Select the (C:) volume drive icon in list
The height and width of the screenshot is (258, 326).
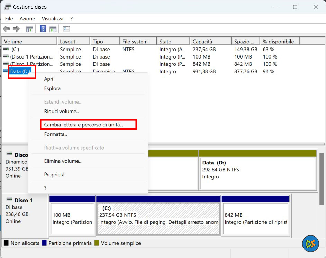[x=6, y=50]
